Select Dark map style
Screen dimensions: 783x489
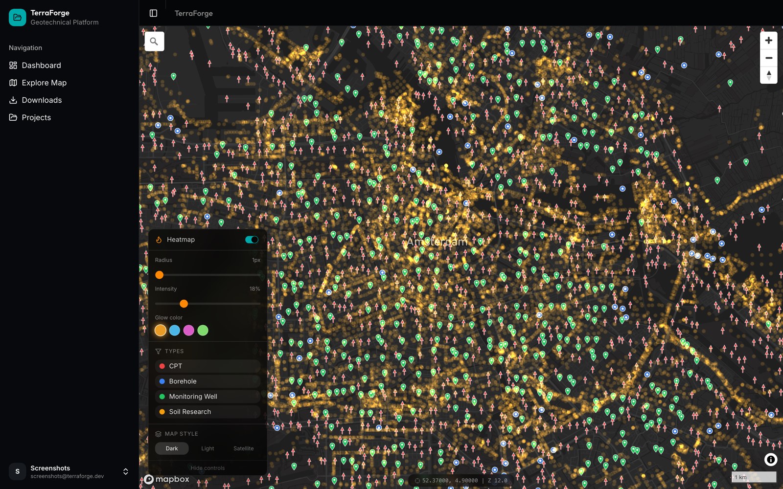[x=172, y=448]
